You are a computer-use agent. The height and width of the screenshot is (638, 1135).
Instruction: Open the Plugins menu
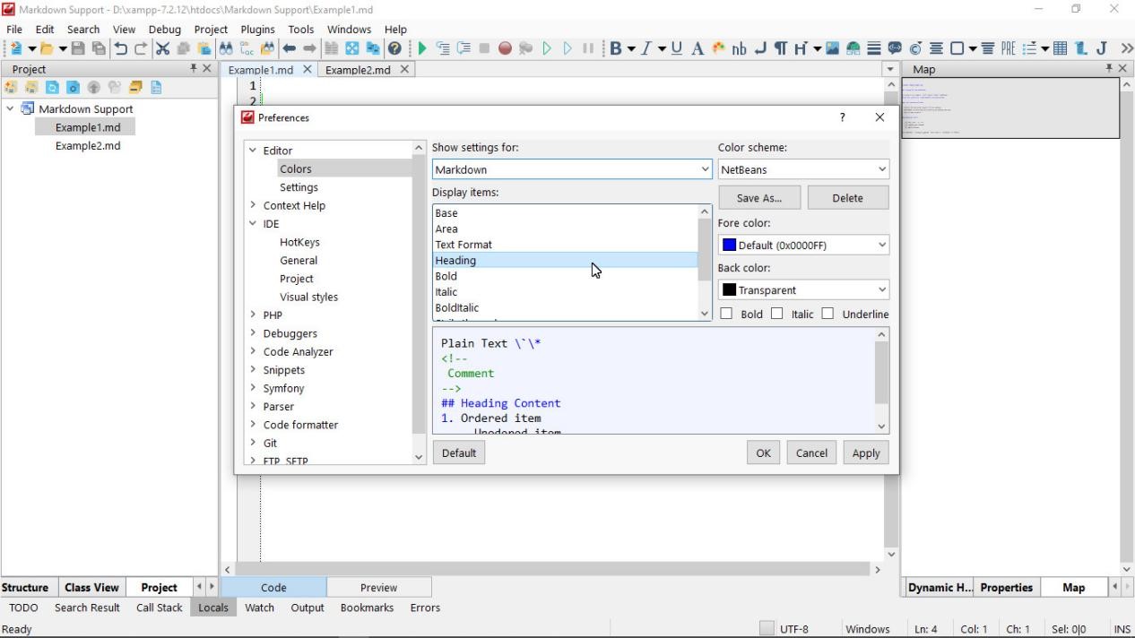[x=257, y=29]
